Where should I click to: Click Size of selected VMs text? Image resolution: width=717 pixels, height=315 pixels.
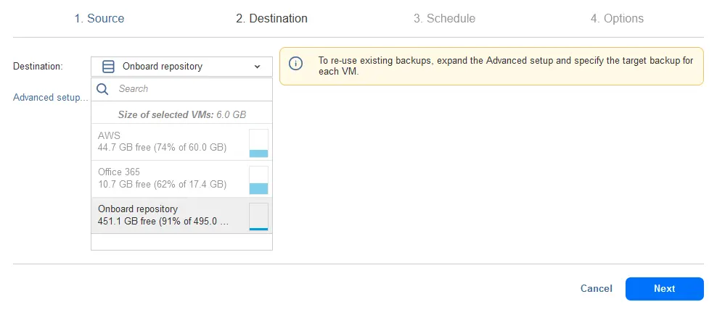(181, 114)
